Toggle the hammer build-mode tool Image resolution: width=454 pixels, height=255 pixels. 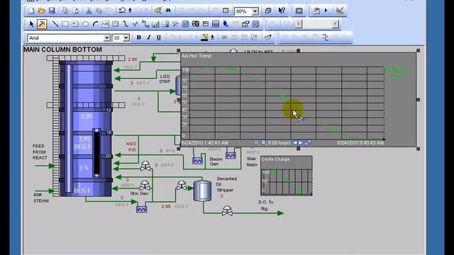(x=42, y=24)
